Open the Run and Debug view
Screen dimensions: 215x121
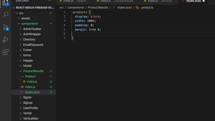5,40
